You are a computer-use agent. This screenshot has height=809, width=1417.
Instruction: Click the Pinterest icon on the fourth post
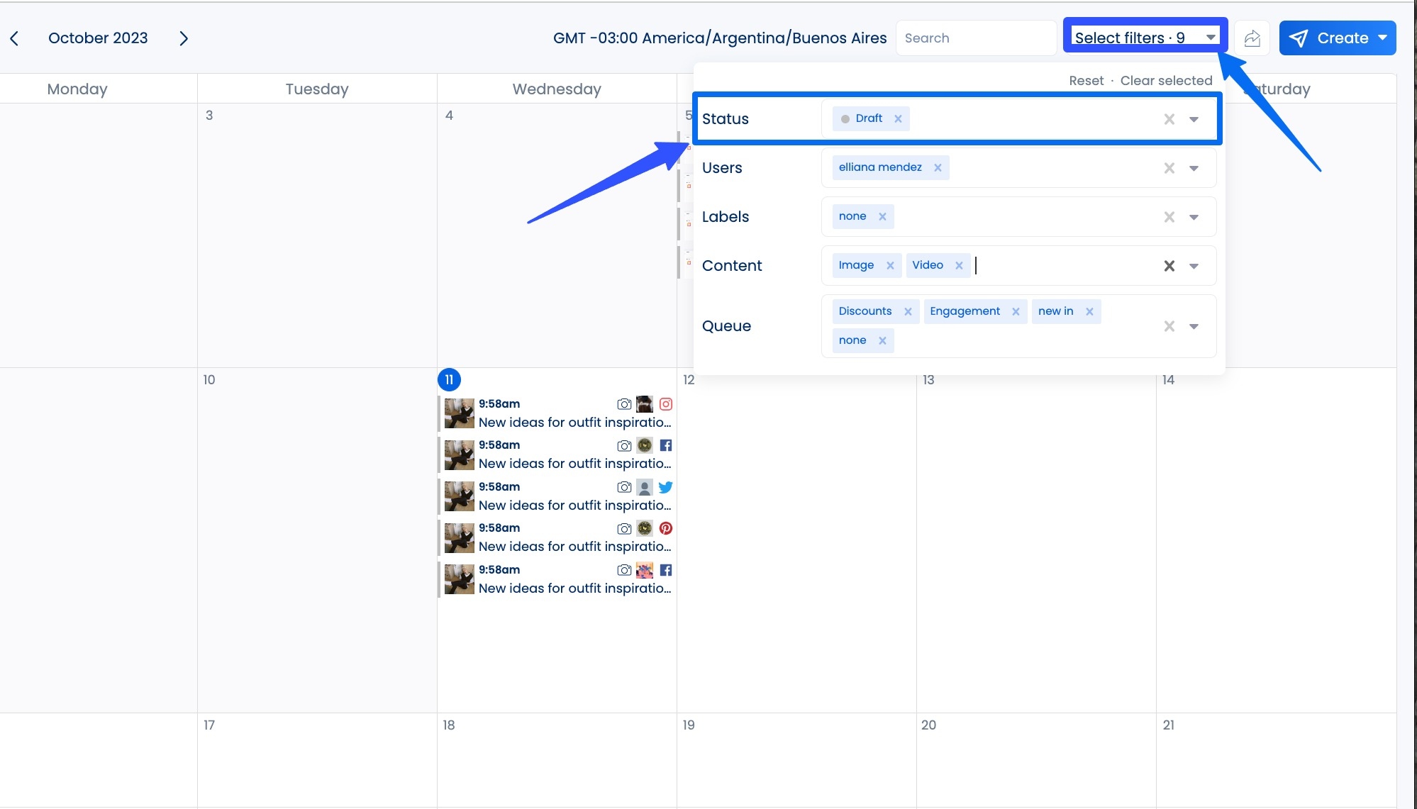click(x=666, y=528)
